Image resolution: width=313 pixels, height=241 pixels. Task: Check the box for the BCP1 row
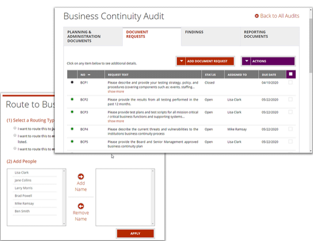click(290, 83)
